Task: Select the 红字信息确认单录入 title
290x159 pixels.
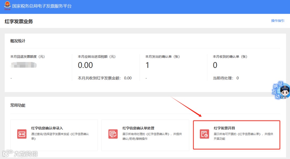Action: point(47,128)
